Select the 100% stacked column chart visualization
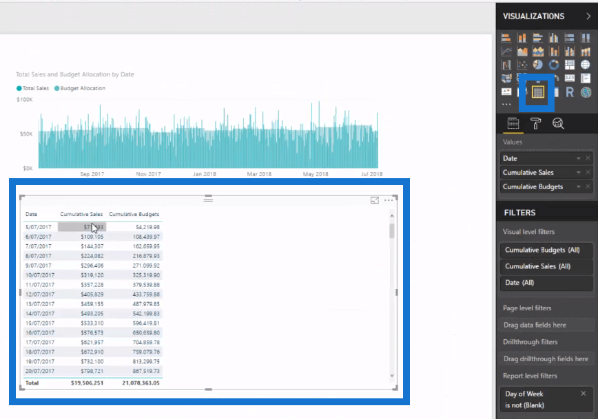Screen dimensions: 598x419 [586, 38]
